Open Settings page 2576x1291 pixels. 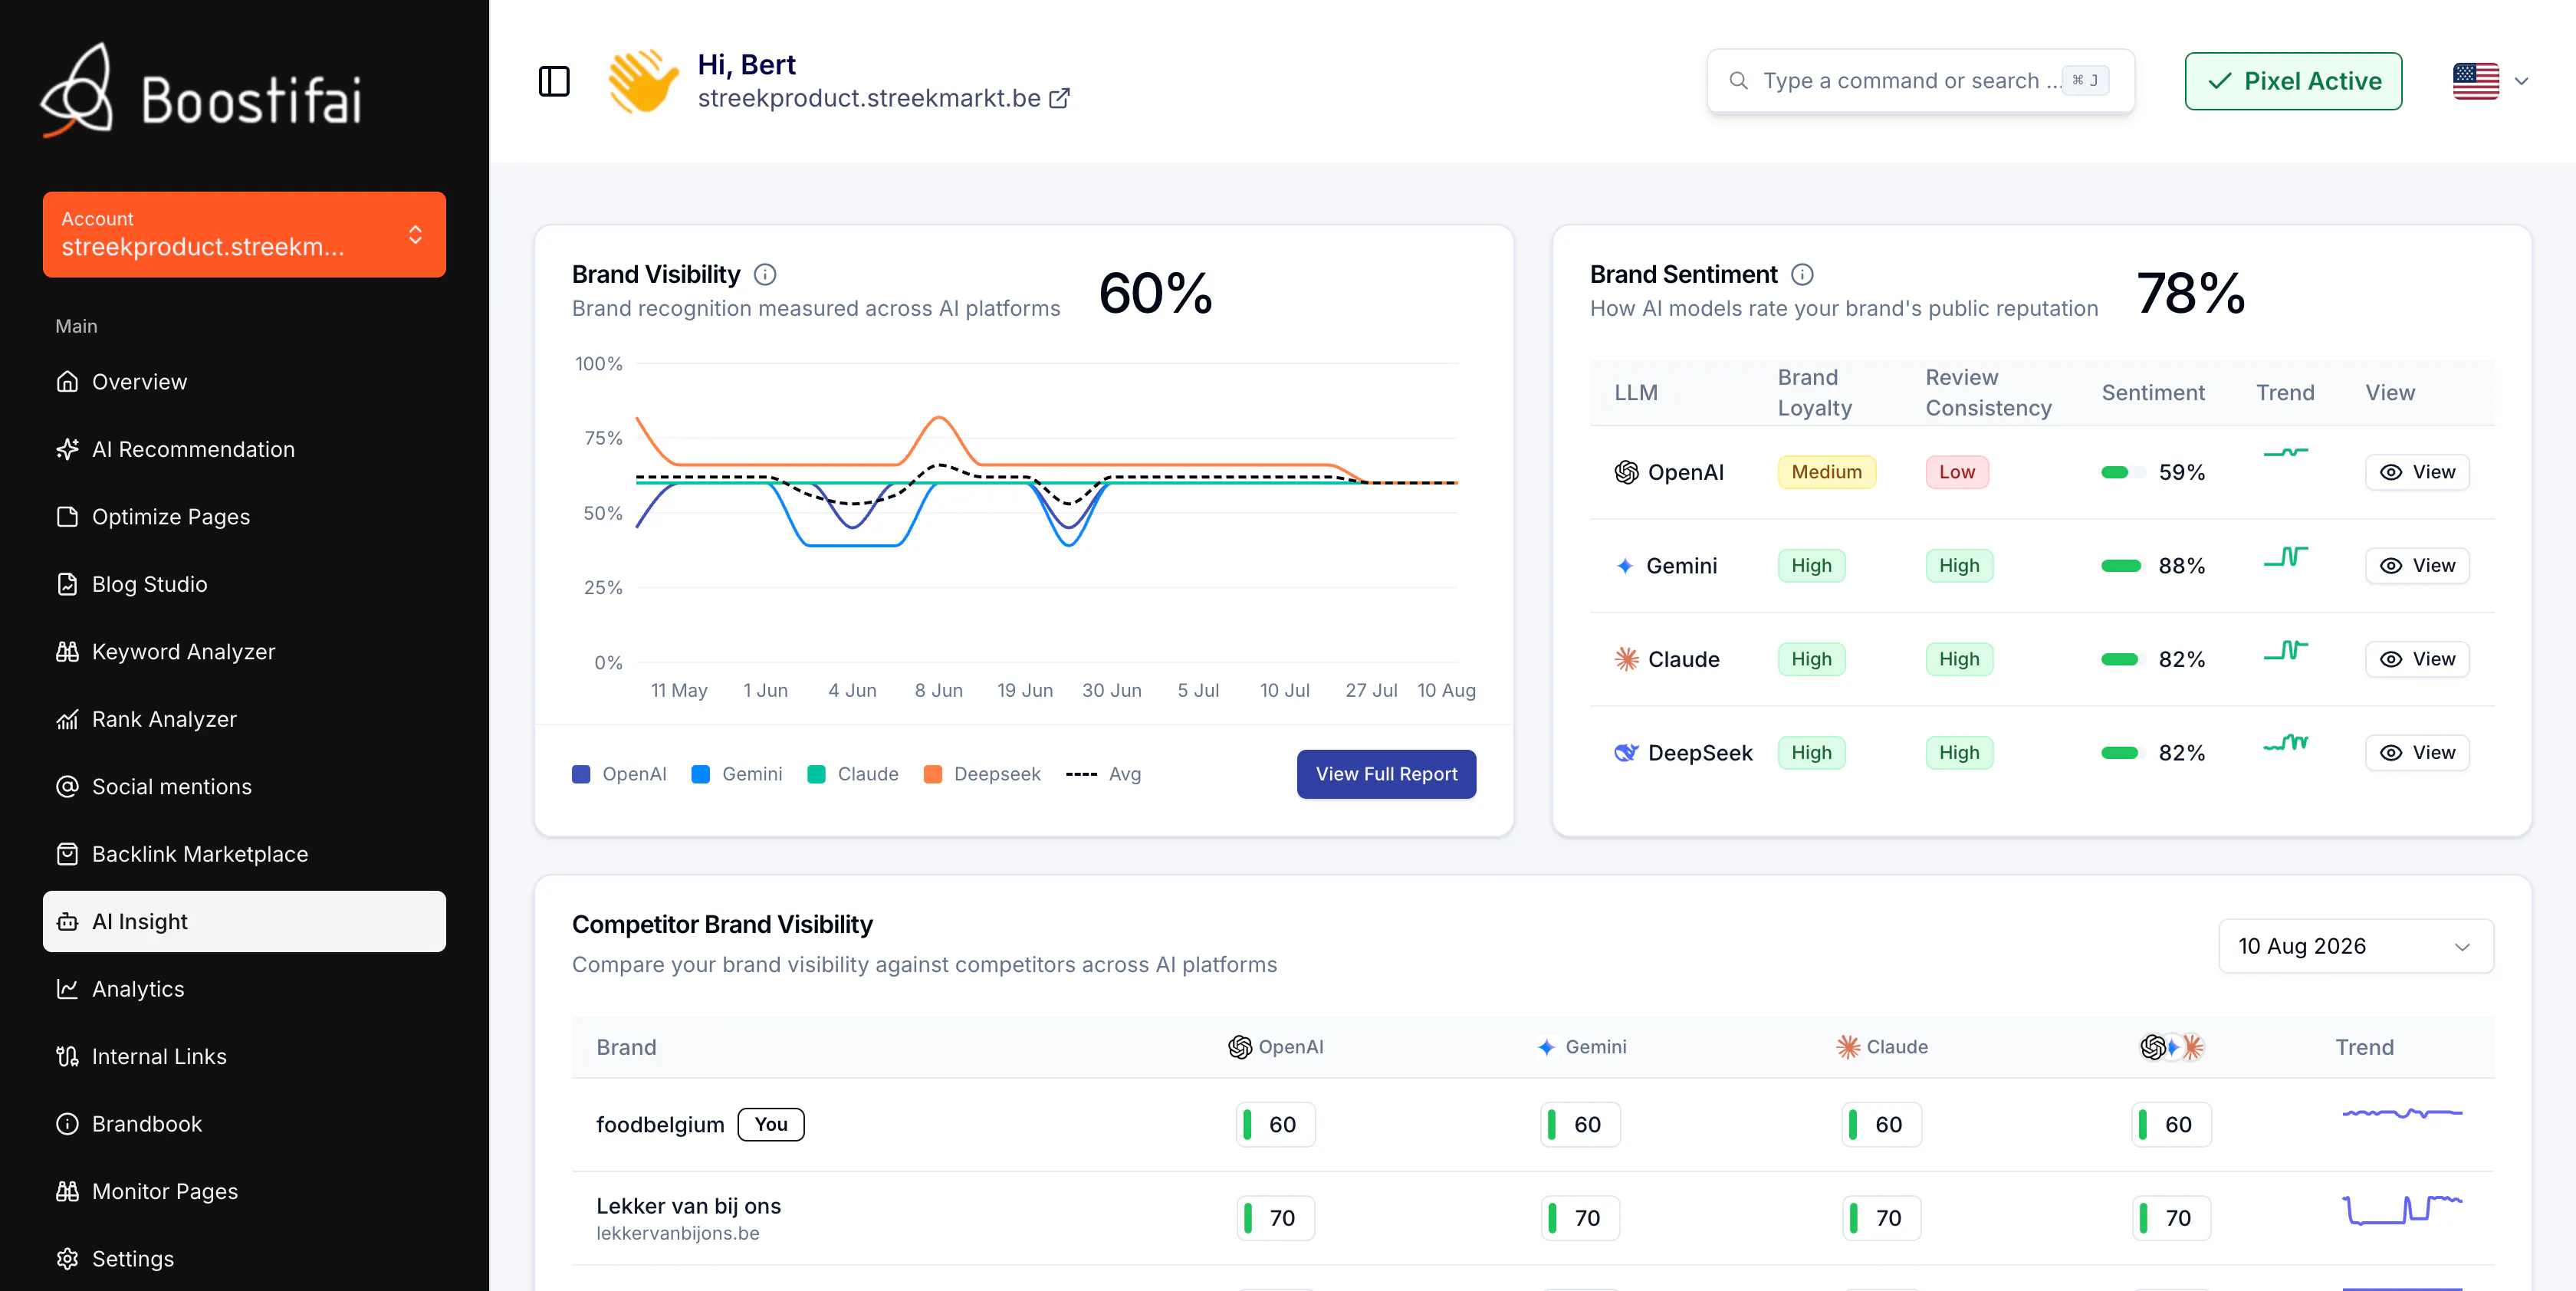[x=244, y=1259]
